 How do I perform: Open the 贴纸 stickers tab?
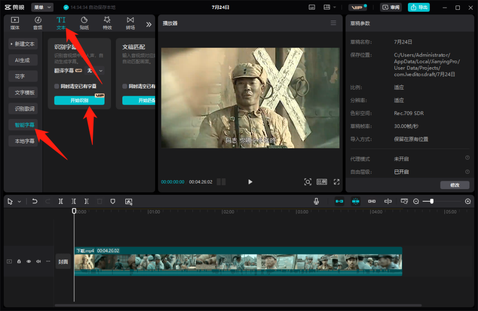[x=84, y=23]
